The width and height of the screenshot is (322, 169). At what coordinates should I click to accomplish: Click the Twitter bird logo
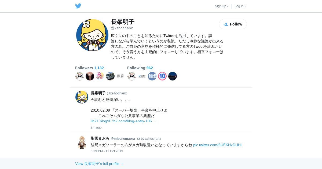pyautogui.click(x=78, y=6)
